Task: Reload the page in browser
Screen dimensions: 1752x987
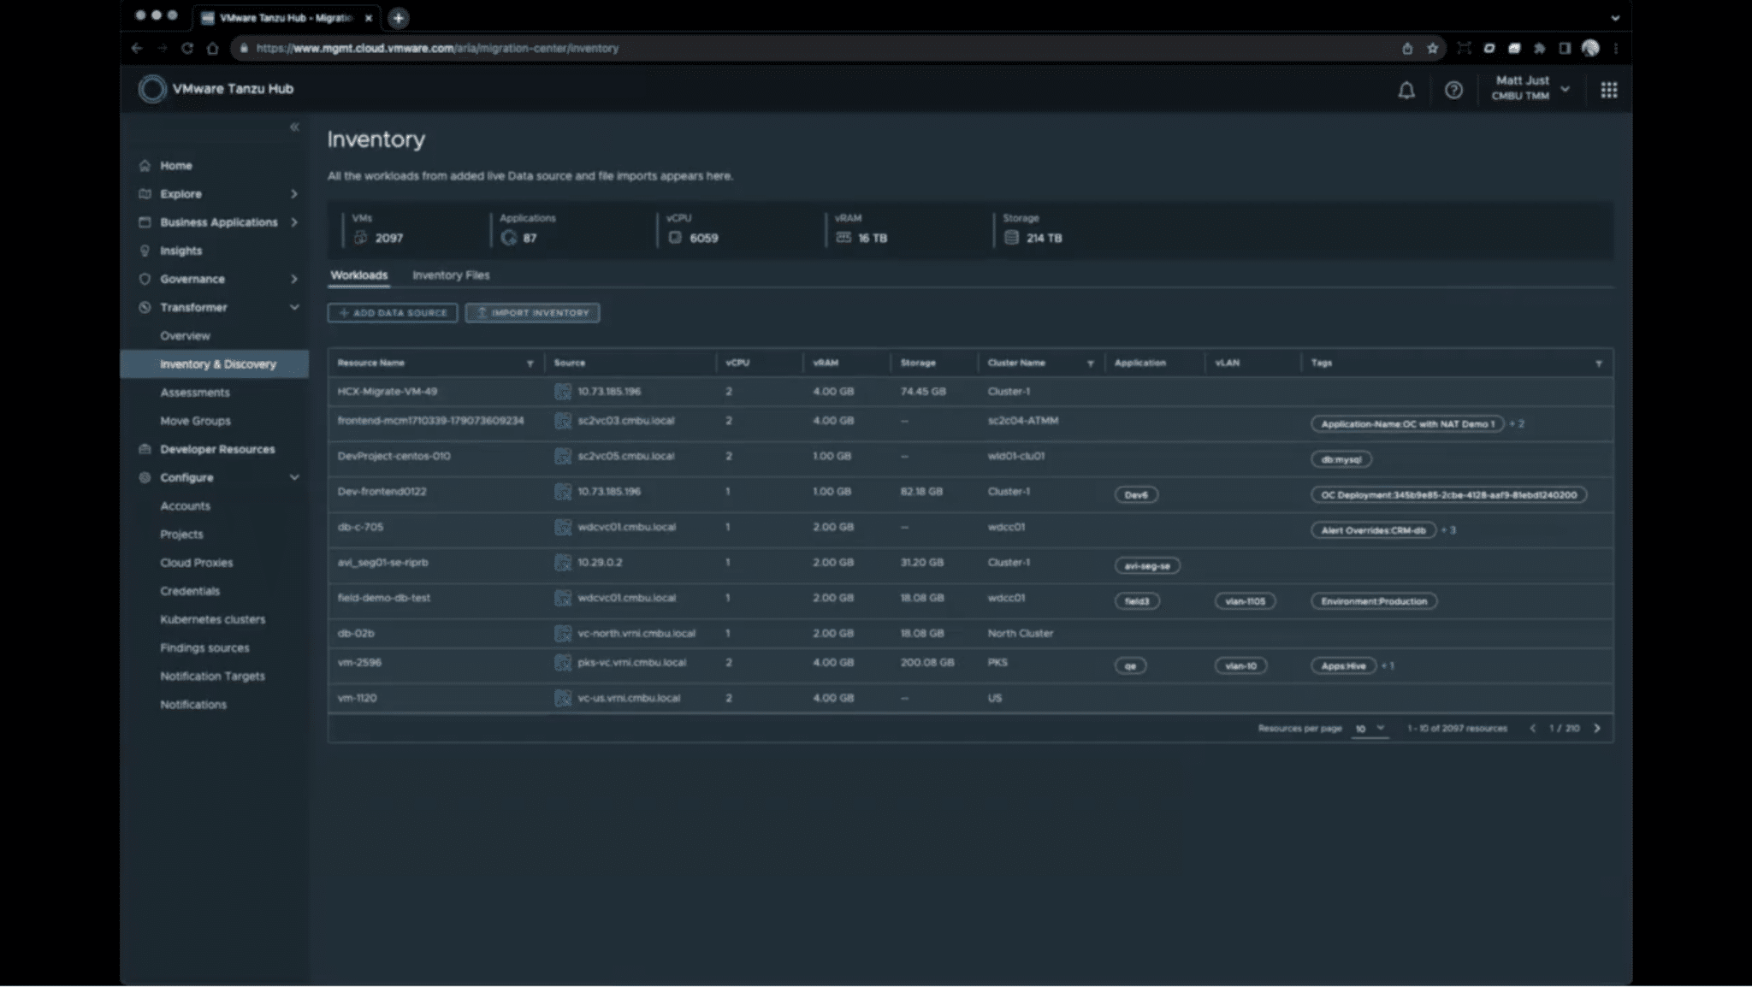Action: pos(187,49)
